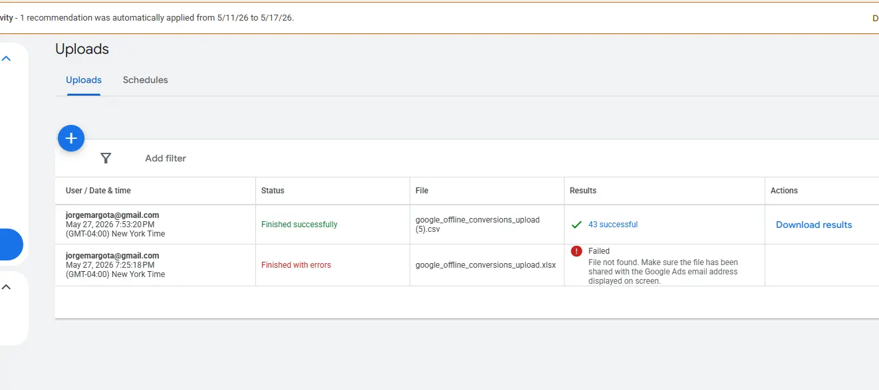879x390 pixels.
Task: Select the Finished with errors status text
Action: [x=296, y=265]
